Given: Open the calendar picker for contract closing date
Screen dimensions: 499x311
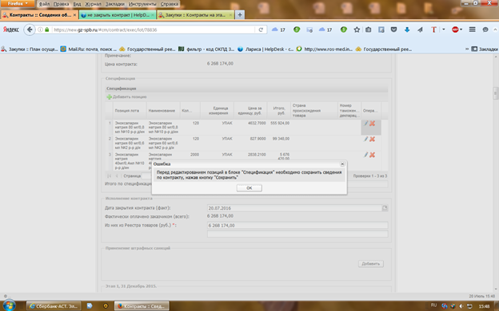Looking at the screenshot, I should (385, 208).
